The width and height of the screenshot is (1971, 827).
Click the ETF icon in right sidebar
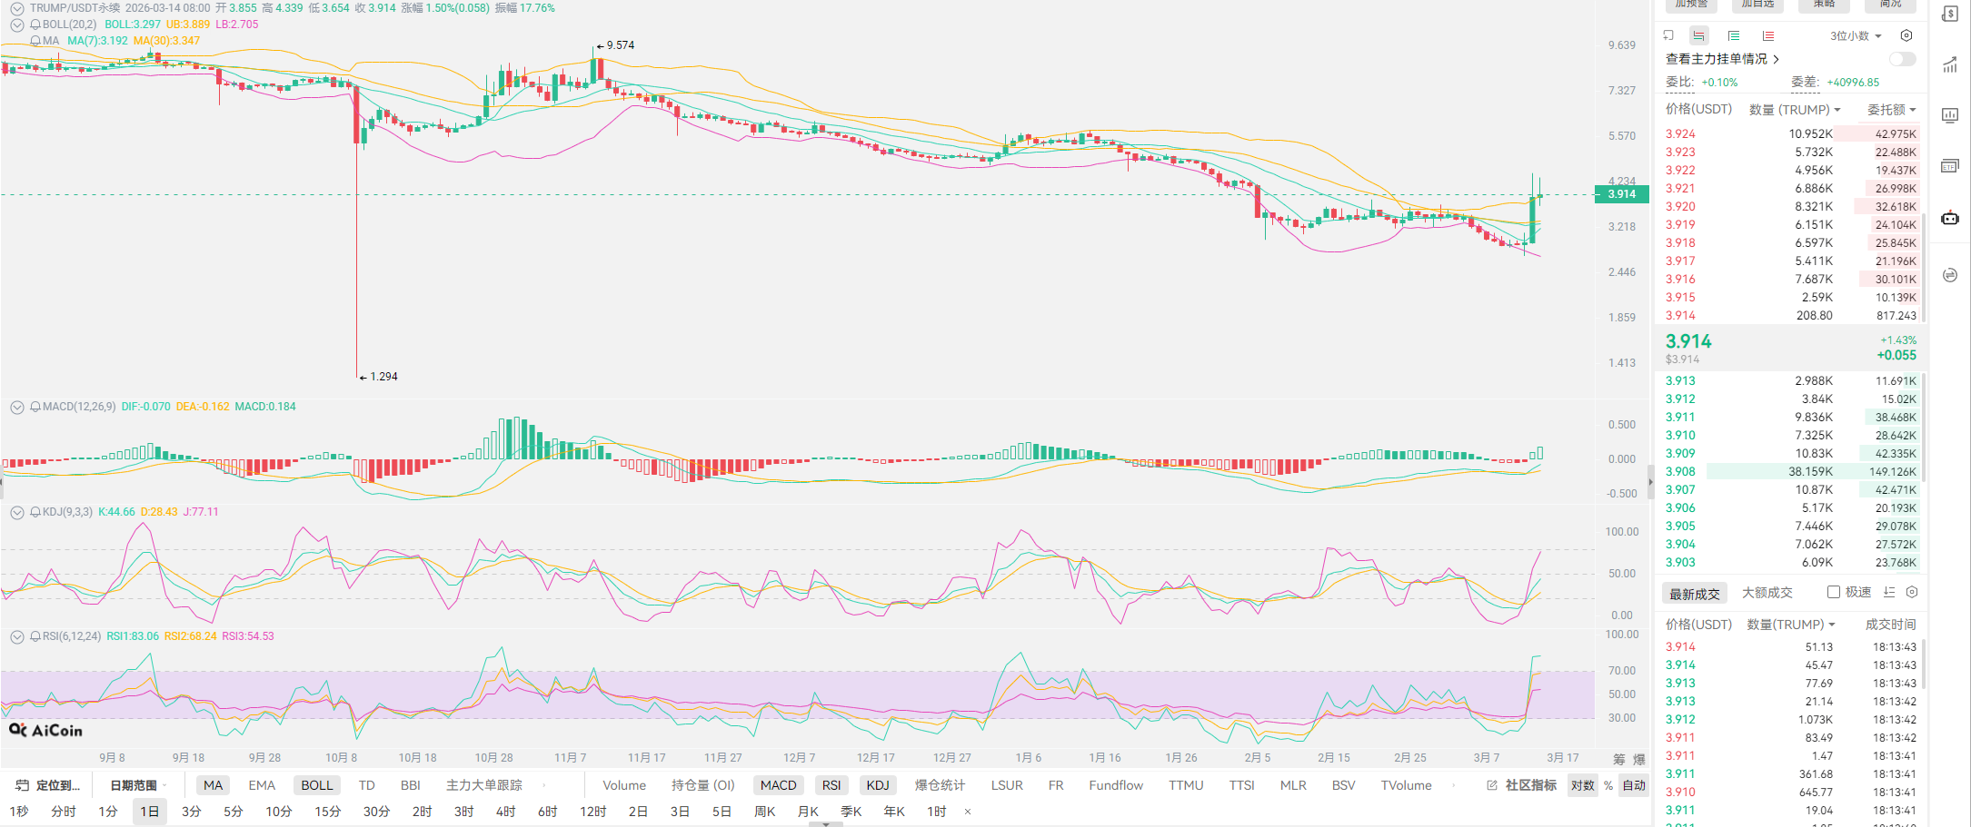1950,166
